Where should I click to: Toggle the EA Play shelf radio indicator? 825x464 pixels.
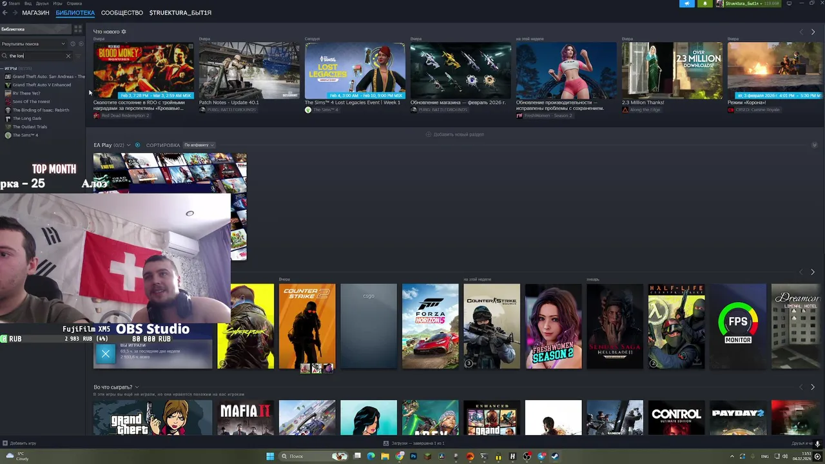137,145
